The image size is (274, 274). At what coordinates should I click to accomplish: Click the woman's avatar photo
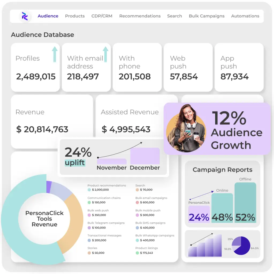[186, 128]
